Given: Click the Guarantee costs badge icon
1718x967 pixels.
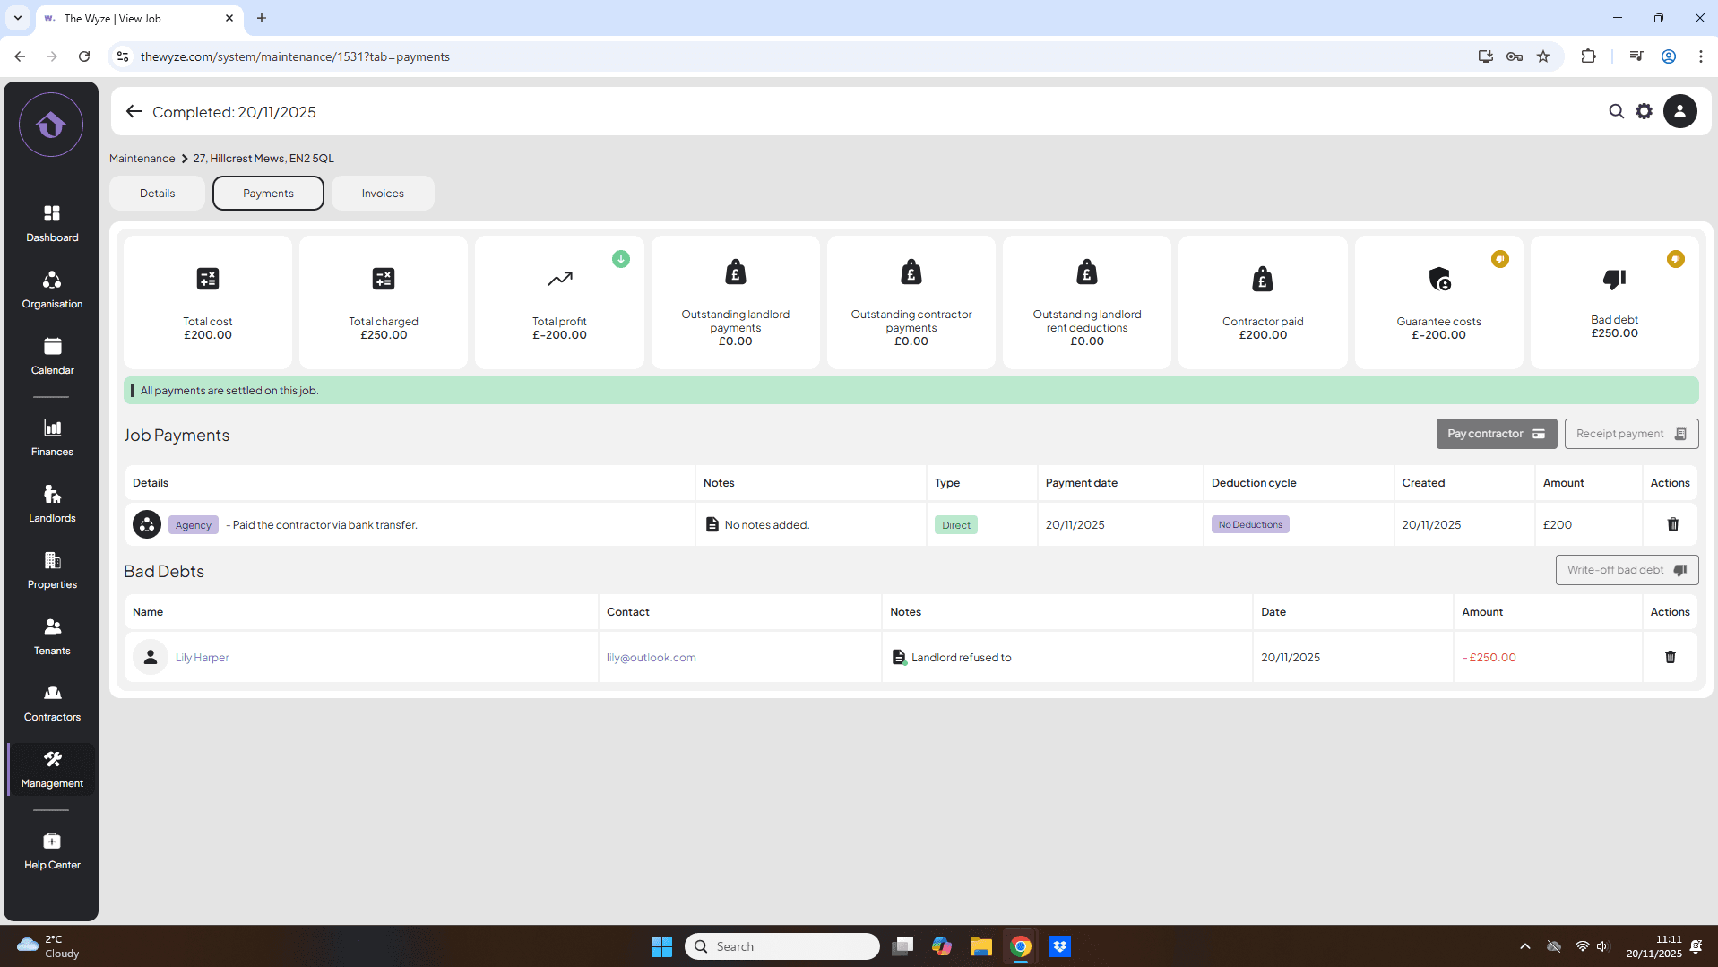Looking at the screenshot, I should [x=1499, y=259].
